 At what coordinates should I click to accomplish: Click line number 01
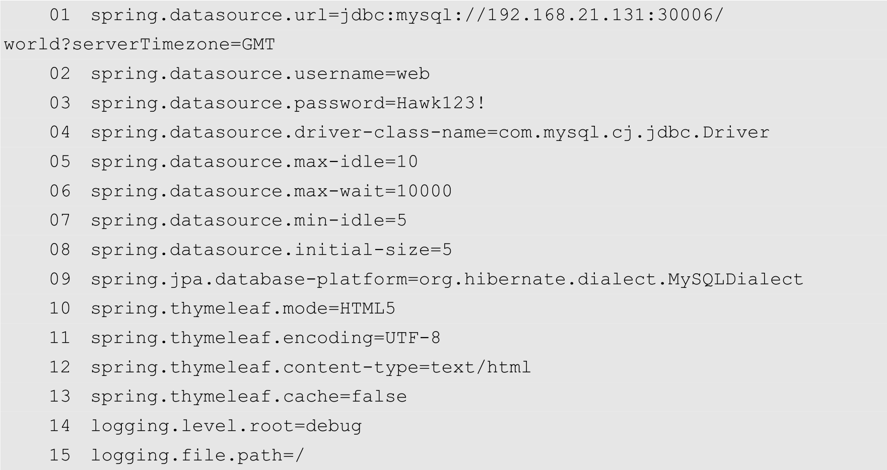pos(60,15)
